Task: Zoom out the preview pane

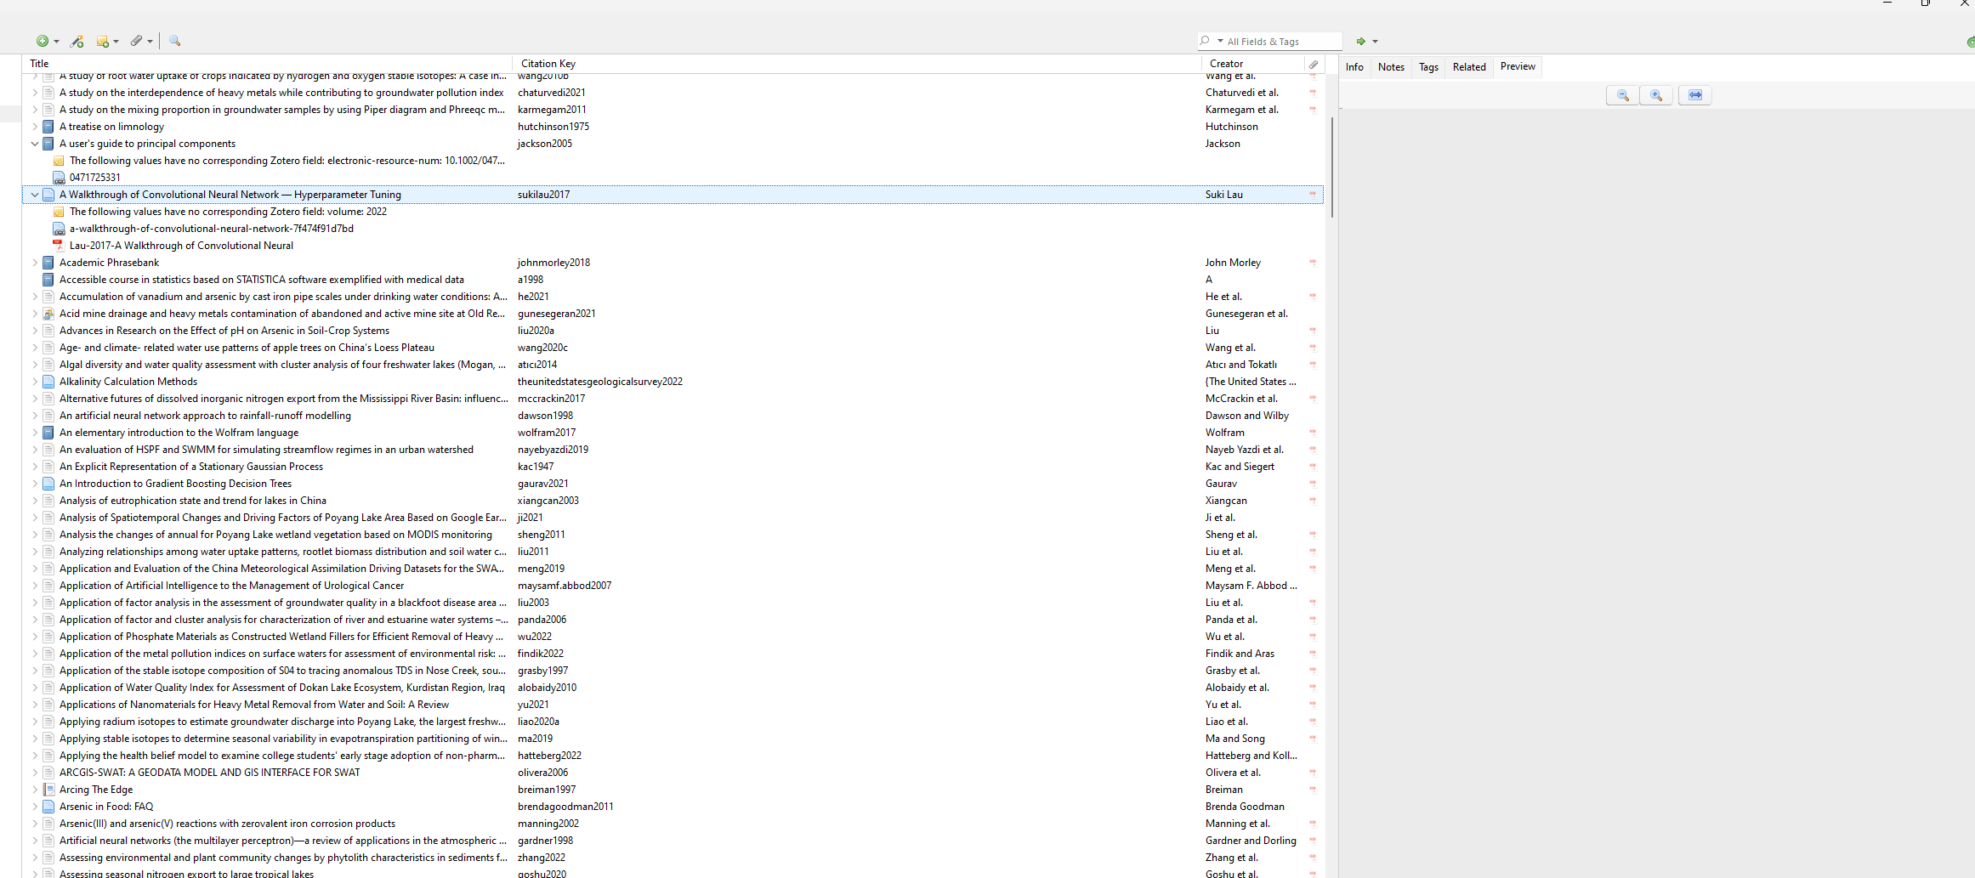Action: click(x=1621, y=94)
